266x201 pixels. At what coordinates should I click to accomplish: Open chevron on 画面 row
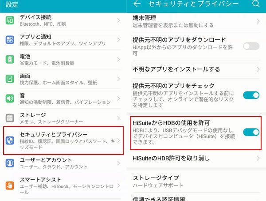118,79
